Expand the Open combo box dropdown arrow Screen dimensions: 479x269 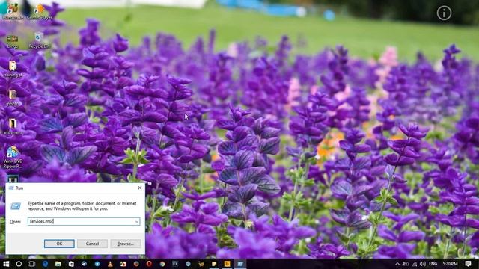(x=137, y=221)
